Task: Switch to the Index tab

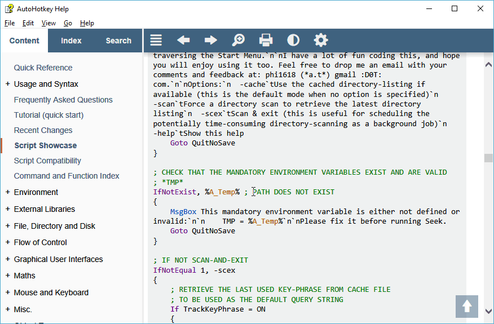Action: click(71, 41)
